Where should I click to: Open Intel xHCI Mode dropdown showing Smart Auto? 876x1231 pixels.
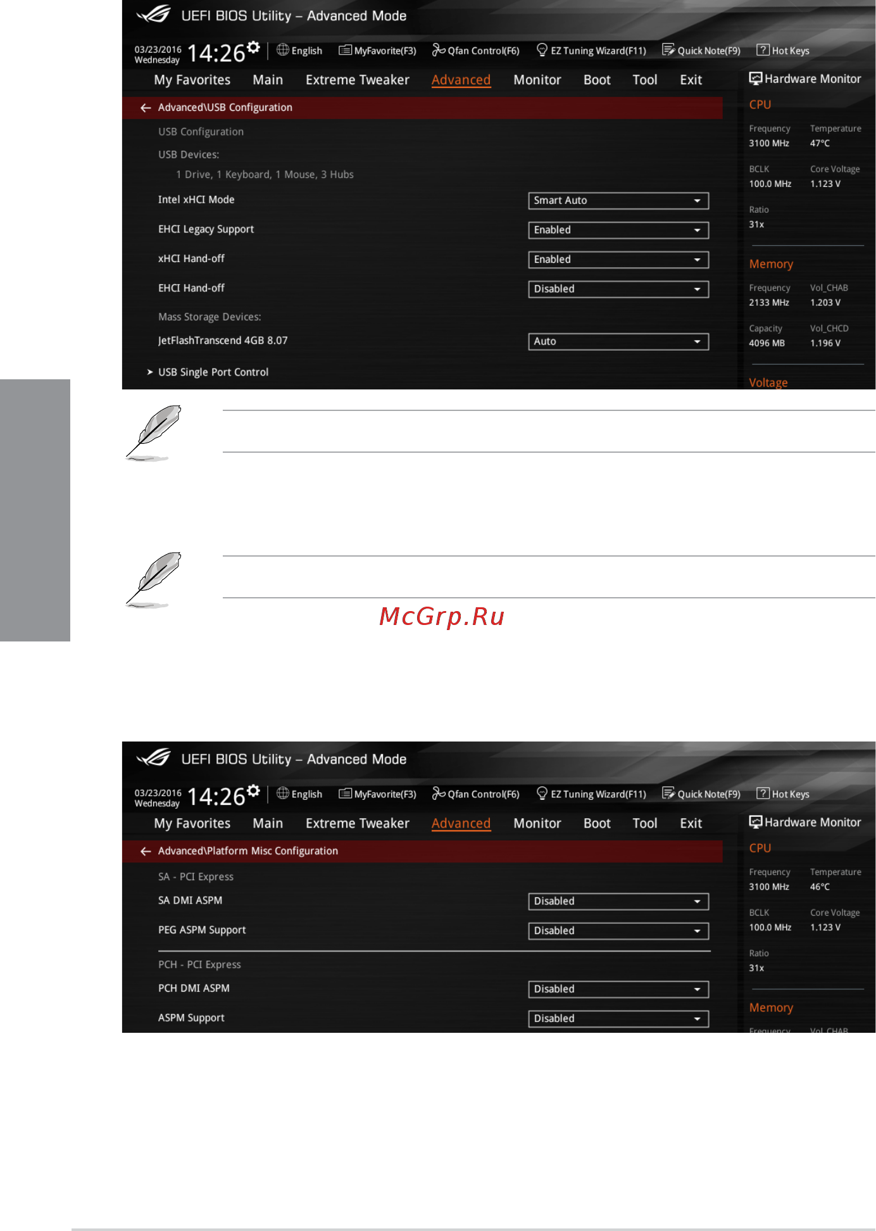click(x=618, y=201)
